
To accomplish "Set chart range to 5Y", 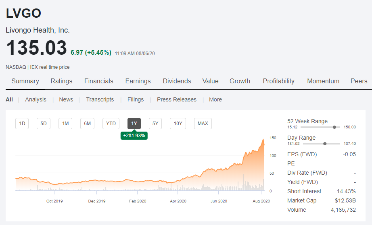I will (x=155, y=124).
